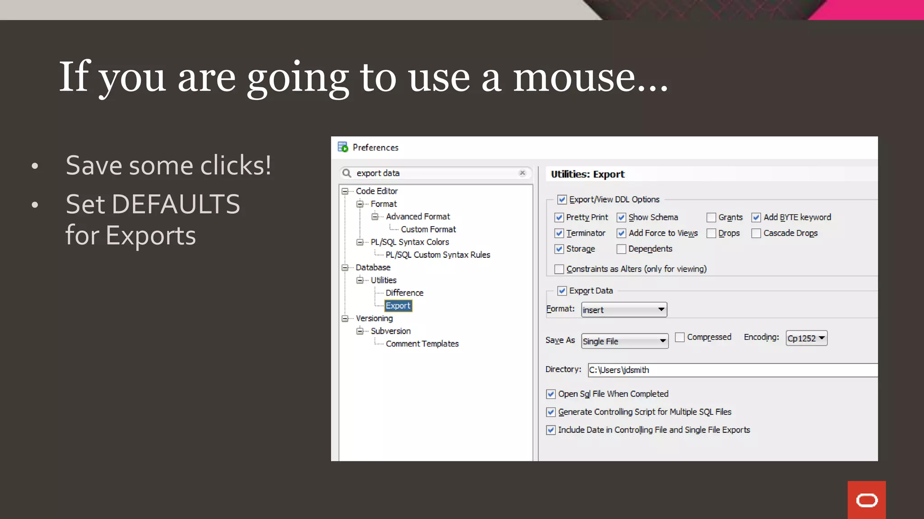Enable Cascade Drops checkbox
The height and width of the screenshot is (519, 924).
click(756, 233)
